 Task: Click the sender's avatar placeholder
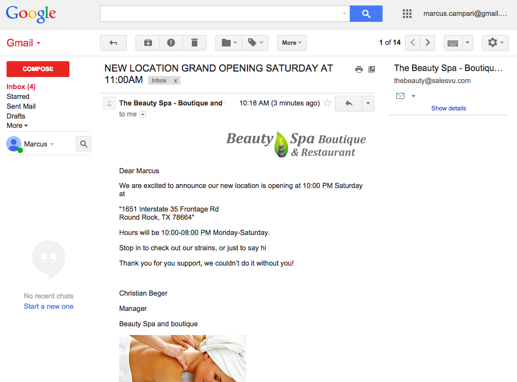pos(109,103)
